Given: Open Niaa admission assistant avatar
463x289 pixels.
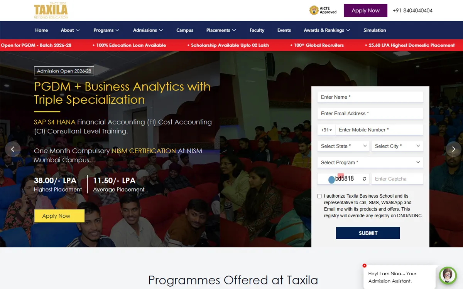Looking at the screenshot, I should pos(448,276).
